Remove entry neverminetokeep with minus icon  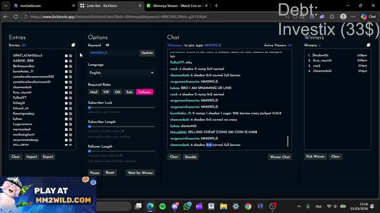[x=66, y=140]
